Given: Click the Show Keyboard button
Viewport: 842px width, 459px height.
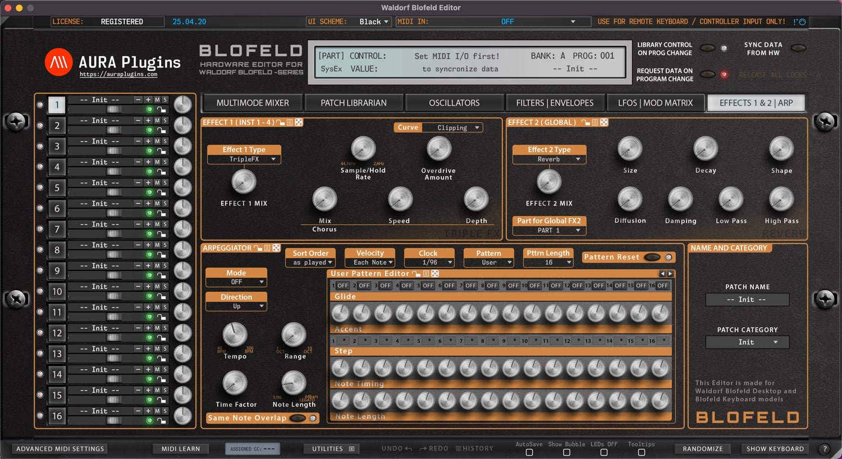Looking at the screenshot, I should 775,449.
